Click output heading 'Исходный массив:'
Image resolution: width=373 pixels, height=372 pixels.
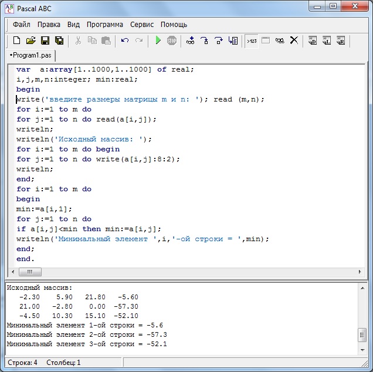[39, 288]
